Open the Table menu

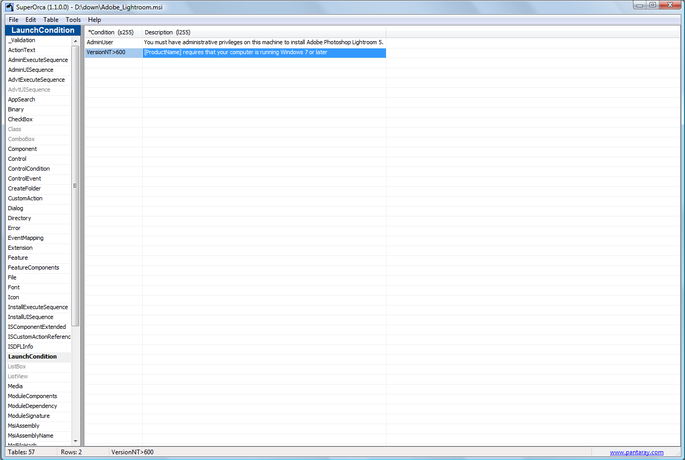(x=51, y=20)
